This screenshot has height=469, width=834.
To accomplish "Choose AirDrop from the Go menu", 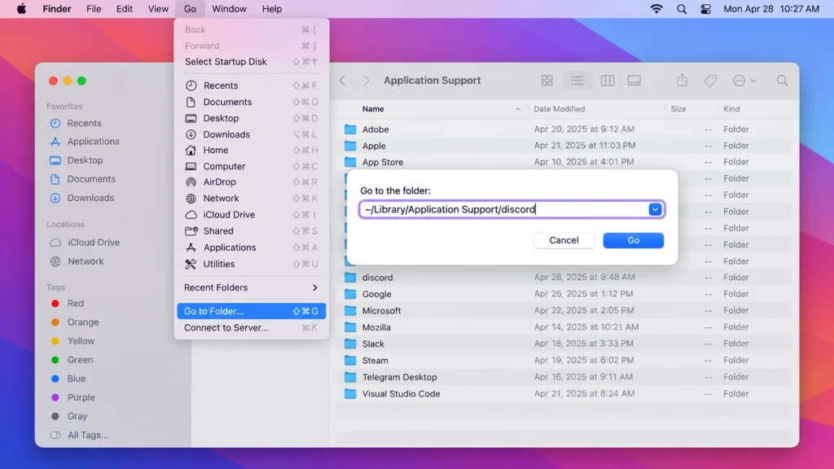I will [251, 182].
